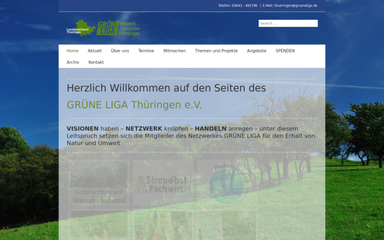
Task: Go to the Kontakt page
Action: tap(96, 62)
